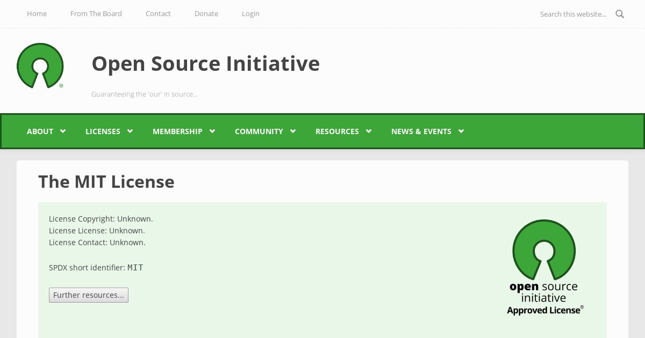The width and height of the screenshot is (645, 338).
Task: Click the License License: Unknown. line
Action: pos(97,231)
